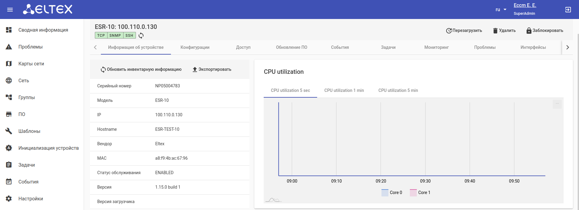Click the globe Network icon in sidebar
Image resolution: width=579 pixels, height=210 pixels.
(9, 80)
